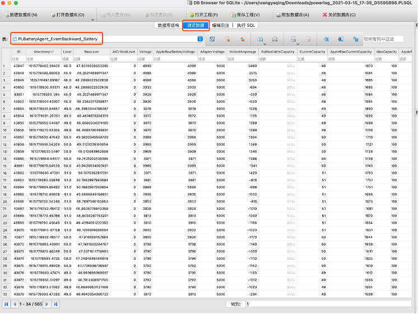The height and width of the screenshot is (314, 418).
Task: Click the Close Database (关闭数据库) button
Action: (339, 15)
